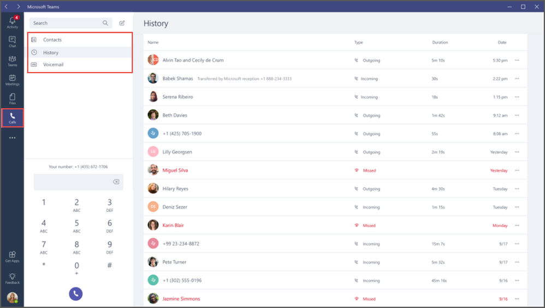This screenshot has width=545, height=308.
Task: Select Calls in sidebar
Action: (12, 118)
